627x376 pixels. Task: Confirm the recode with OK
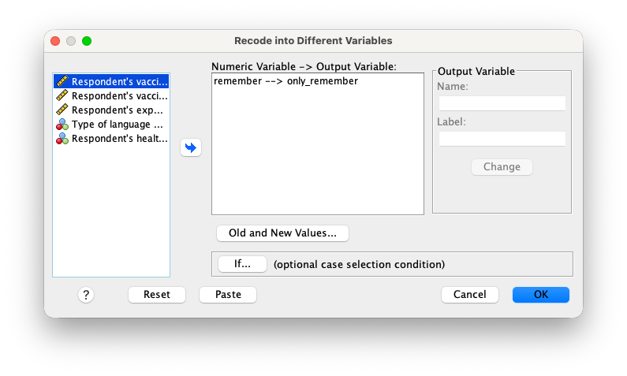pyautogui.click(x=540, y=295)
